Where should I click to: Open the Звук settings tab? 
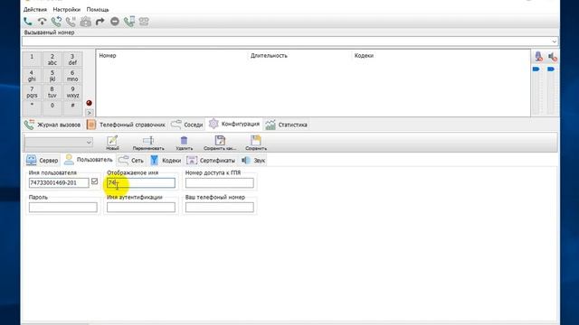[x=253, y=161]
